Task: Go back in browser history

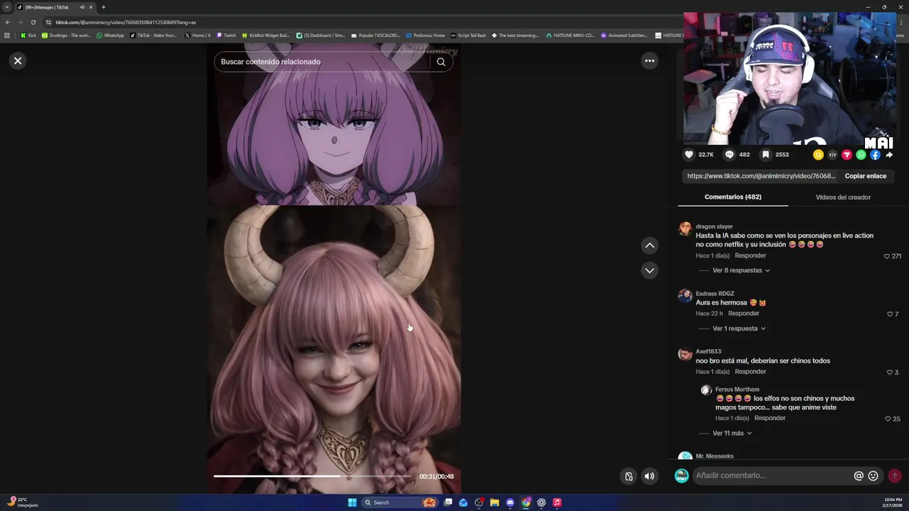Action: (x=8, y=22)
